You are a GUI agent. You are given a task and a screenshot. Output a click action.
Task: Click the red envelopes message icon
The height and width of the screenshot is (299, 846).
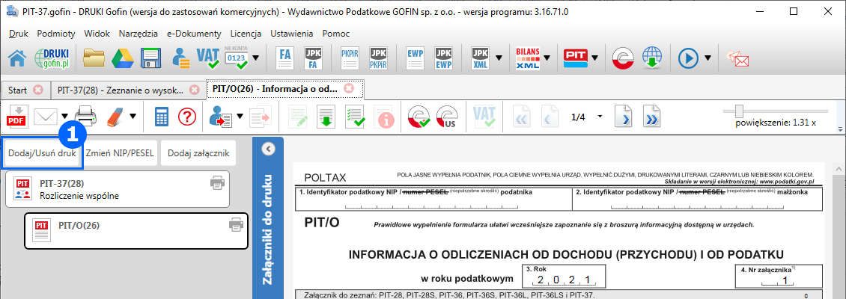pyautogui.click(x=737, y=58)
